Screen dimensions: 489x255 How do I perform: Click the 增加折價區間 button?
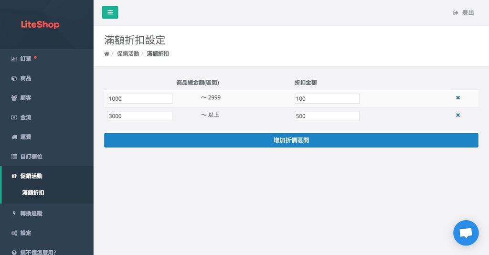pyautogui.click(x=291, y=140)
